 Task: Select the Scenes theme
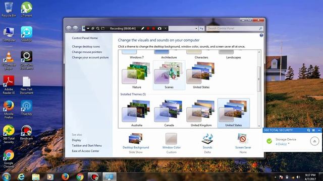(169, 75)
